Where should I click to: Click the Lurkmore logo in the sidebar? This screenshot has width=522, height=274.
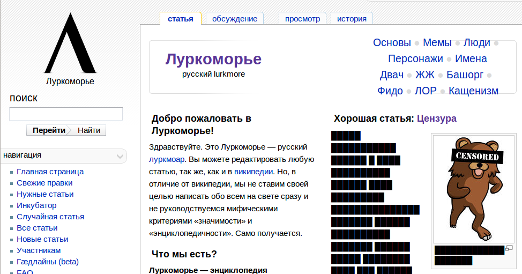pos(70,47)
